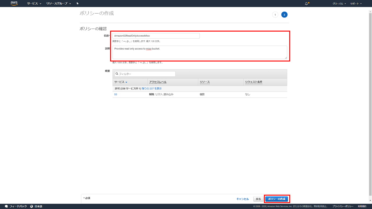Click the フィルター search box
Image resolution: width=372 pixels, height=209 pixels.
(145, 74)
